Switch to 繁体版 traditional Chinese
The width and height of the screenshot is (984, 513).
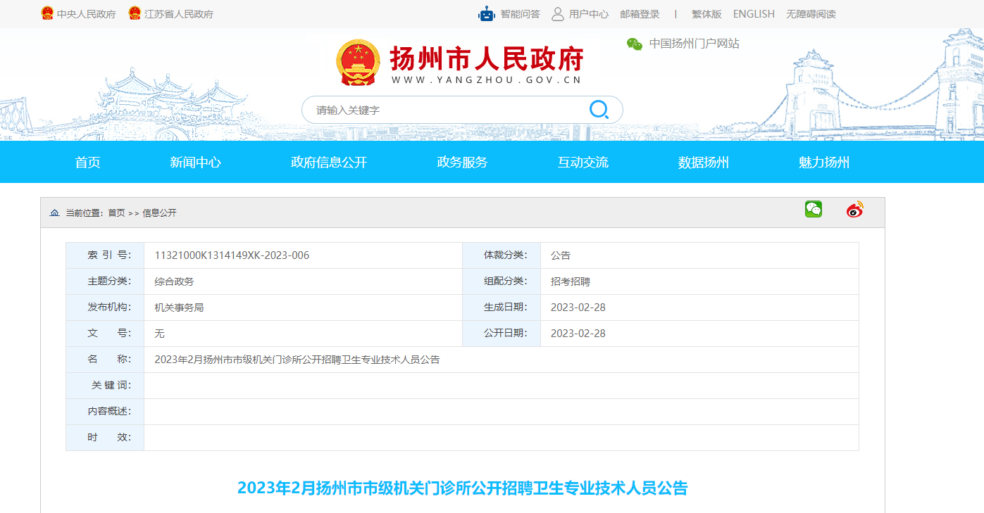(x=706, y=14)
